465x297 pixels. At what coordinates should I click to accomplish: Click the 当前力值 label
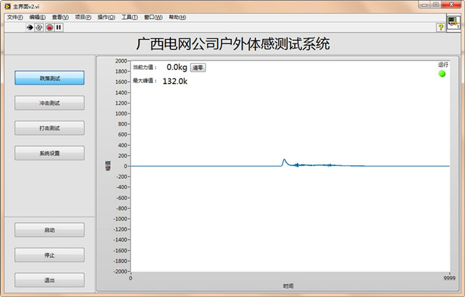tap(144, 67)
